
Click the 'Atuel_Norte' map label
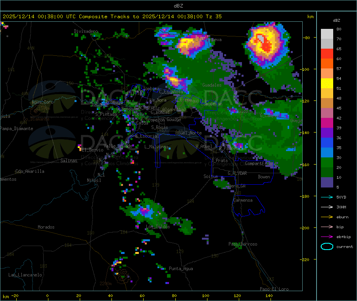[x=188, y=133]
